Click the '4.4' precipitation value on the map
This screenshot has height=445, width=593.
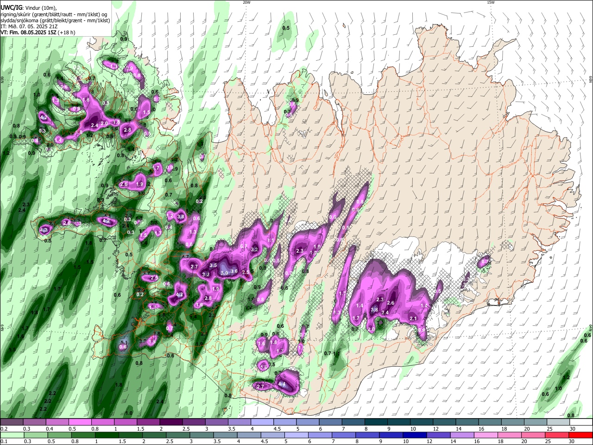click(281, 384)
